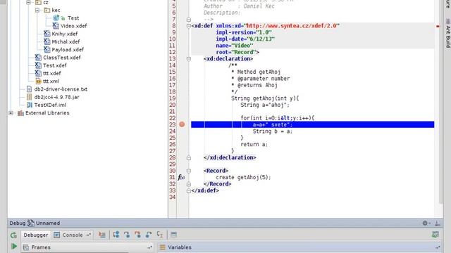
Task: Select db2jcc4-4.9.78.jar file
Action: [x=56, y=97]
